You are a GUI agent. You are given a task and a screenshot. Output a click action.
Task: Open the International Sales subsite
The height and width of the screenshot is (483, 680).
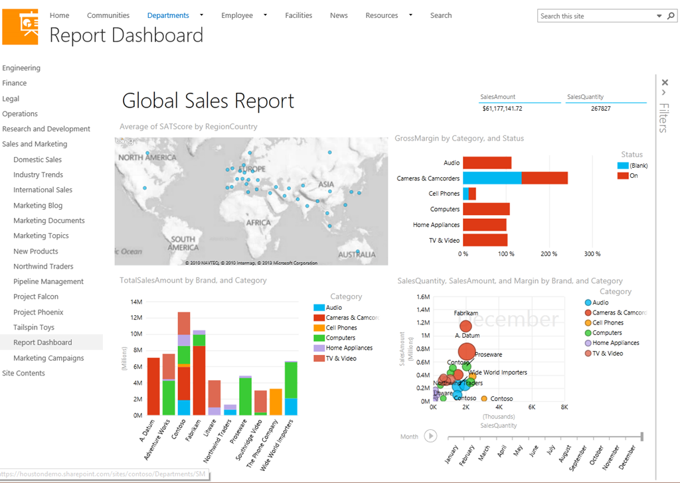coord(42,190)
